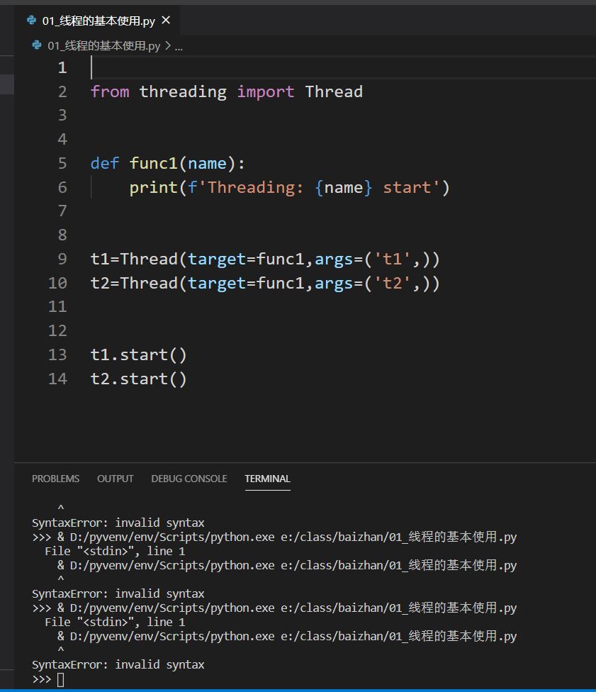This screenshot has height=692, width=596.
Task: Click line number 1 in the gutter
Action: pyautogui.click(x=62, y=67)
